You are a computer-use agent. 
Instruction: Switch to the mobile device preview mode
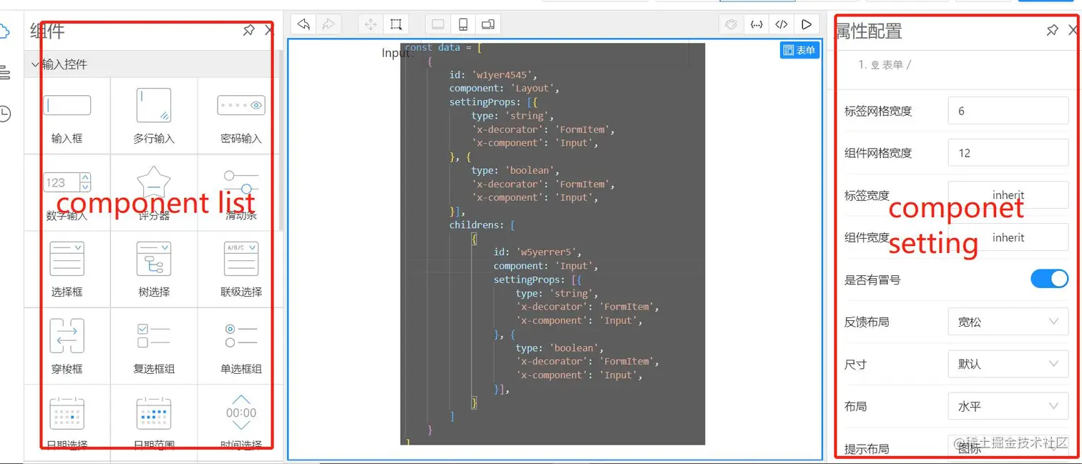[463, 24]
